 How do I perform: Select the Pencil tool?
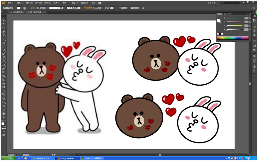(4, 50)
